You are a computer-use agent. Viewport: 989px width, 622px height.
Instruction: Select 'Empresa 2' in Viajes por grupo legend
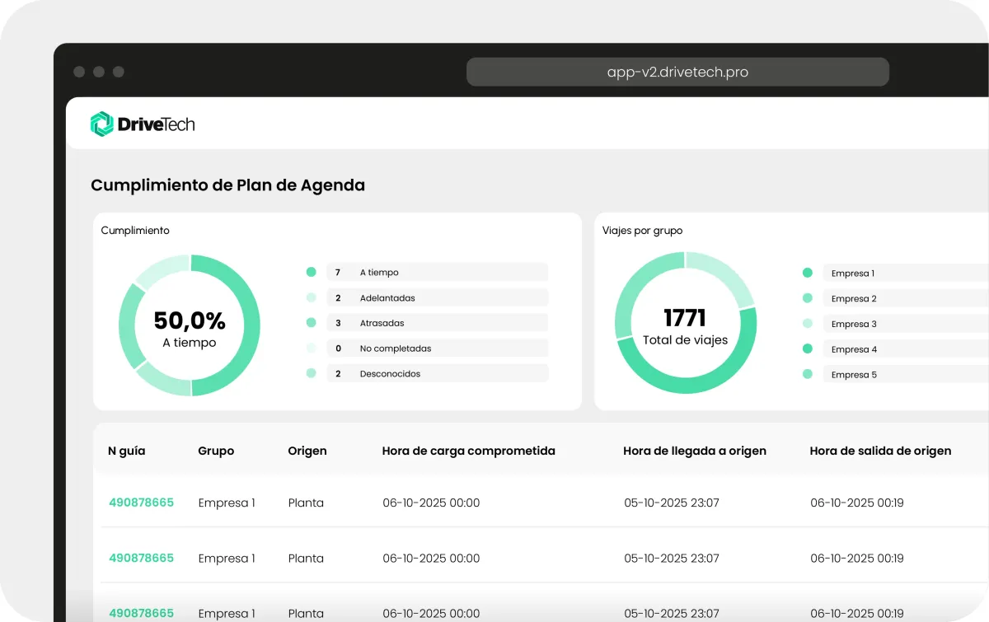tap(906, 298)
